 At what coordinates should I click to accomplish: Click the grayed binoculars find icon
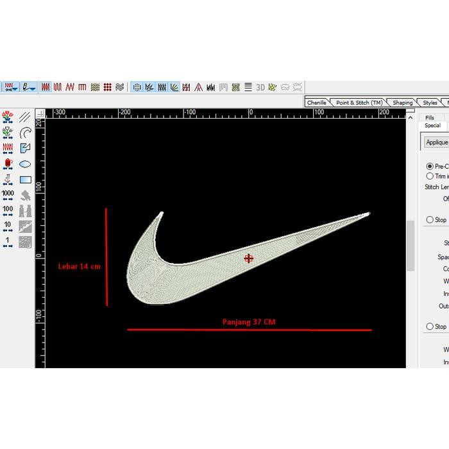[25, 211]
